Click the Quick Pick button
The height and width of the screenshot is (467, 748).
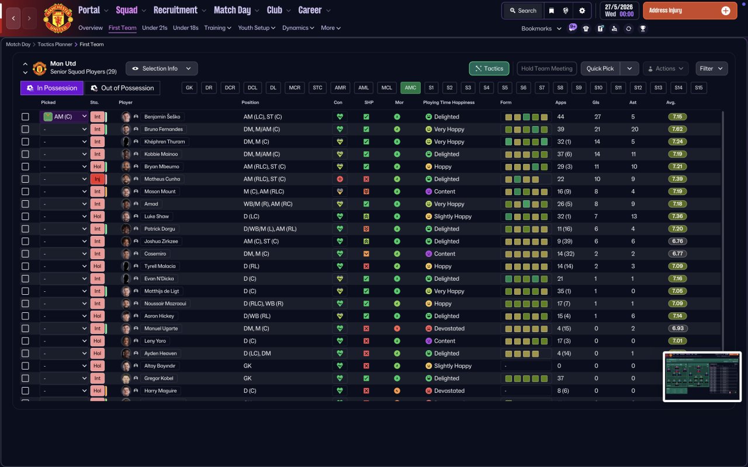(600, 68)
